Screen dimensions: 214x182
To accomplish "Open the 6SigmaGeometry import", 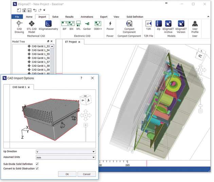I will [48, 26].
